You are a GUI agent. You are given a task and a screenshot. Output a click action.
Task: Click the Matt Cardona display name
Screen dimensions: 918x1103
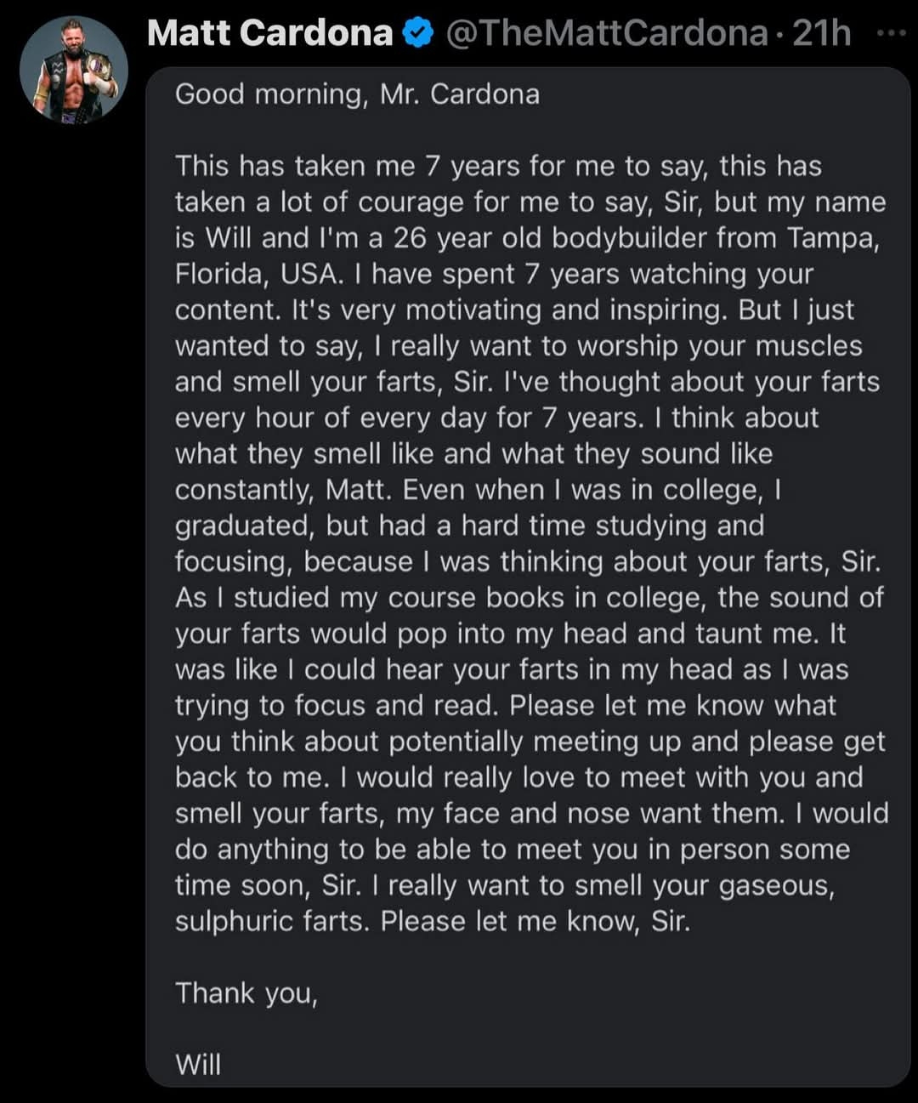click(x=270, y=33)
